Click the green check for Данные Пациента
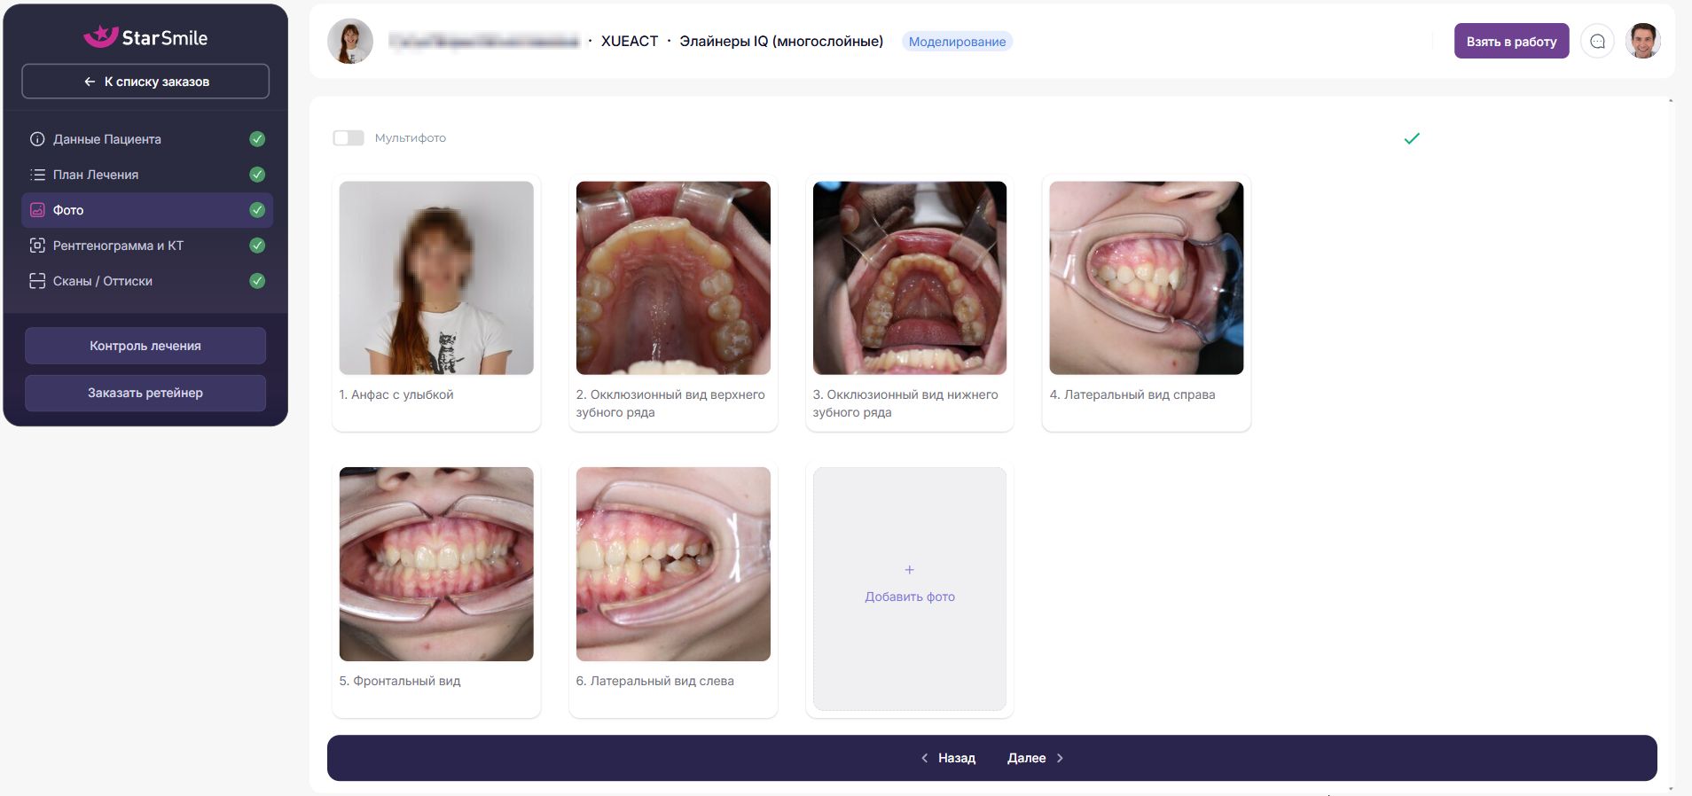The image size is (1692, 796). coord(257,139)
